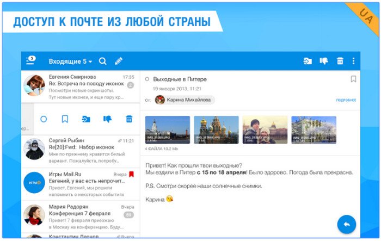Viewport: 381px width, 241px height.
Task: Mark as spam with the top toolbar thumbs-down
Action: pyautogui.click(x=324, y=61)
